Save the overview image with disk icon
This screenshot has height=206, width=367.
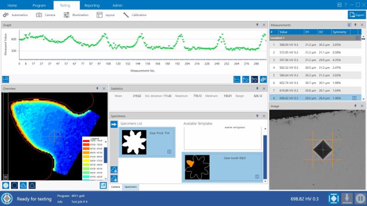click(103, 185)
